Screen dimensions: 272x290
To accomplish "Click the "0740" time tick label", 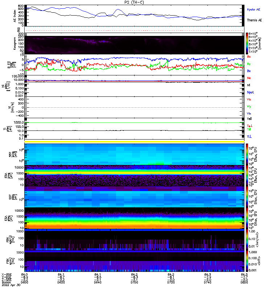I will pyautogui.click(x=207, y=282).
